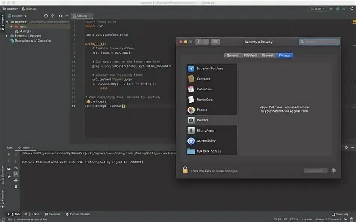Click the pin tab icon in Run panel

(9, 177)
